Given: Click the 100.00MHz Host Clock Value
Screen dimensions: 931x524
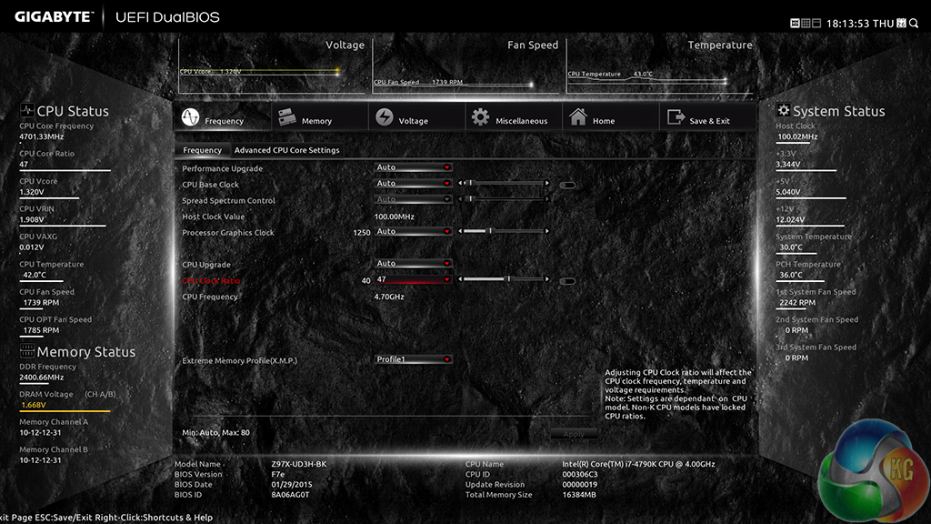Looking at the screenshot, I should 395,217.
